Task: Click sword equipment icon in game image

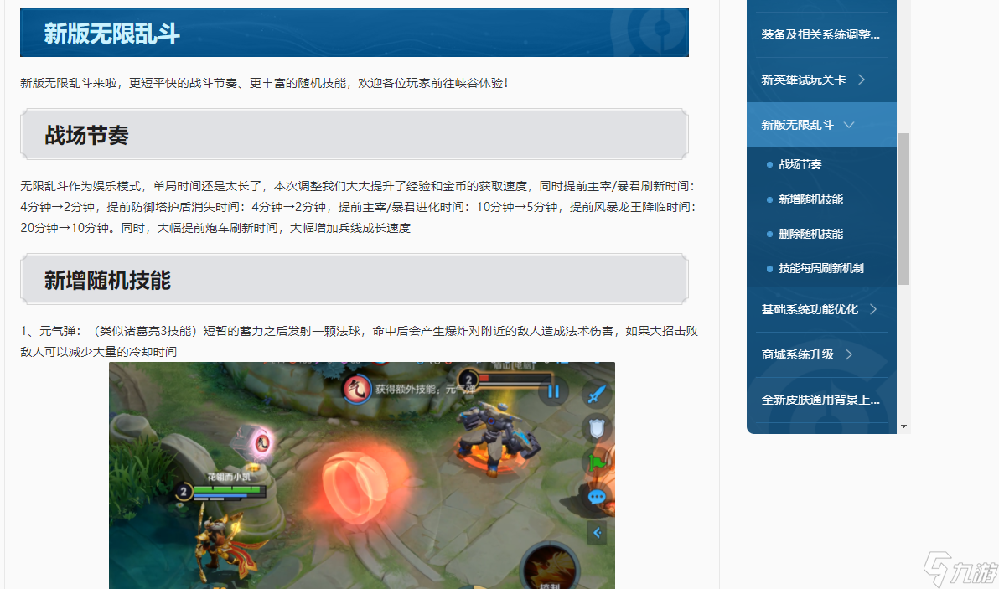Action: pos(597,394)
